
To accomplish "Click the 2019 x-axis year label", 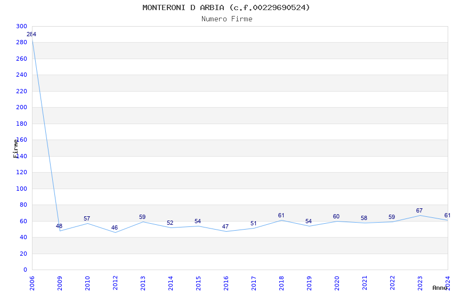I will 309,283.
